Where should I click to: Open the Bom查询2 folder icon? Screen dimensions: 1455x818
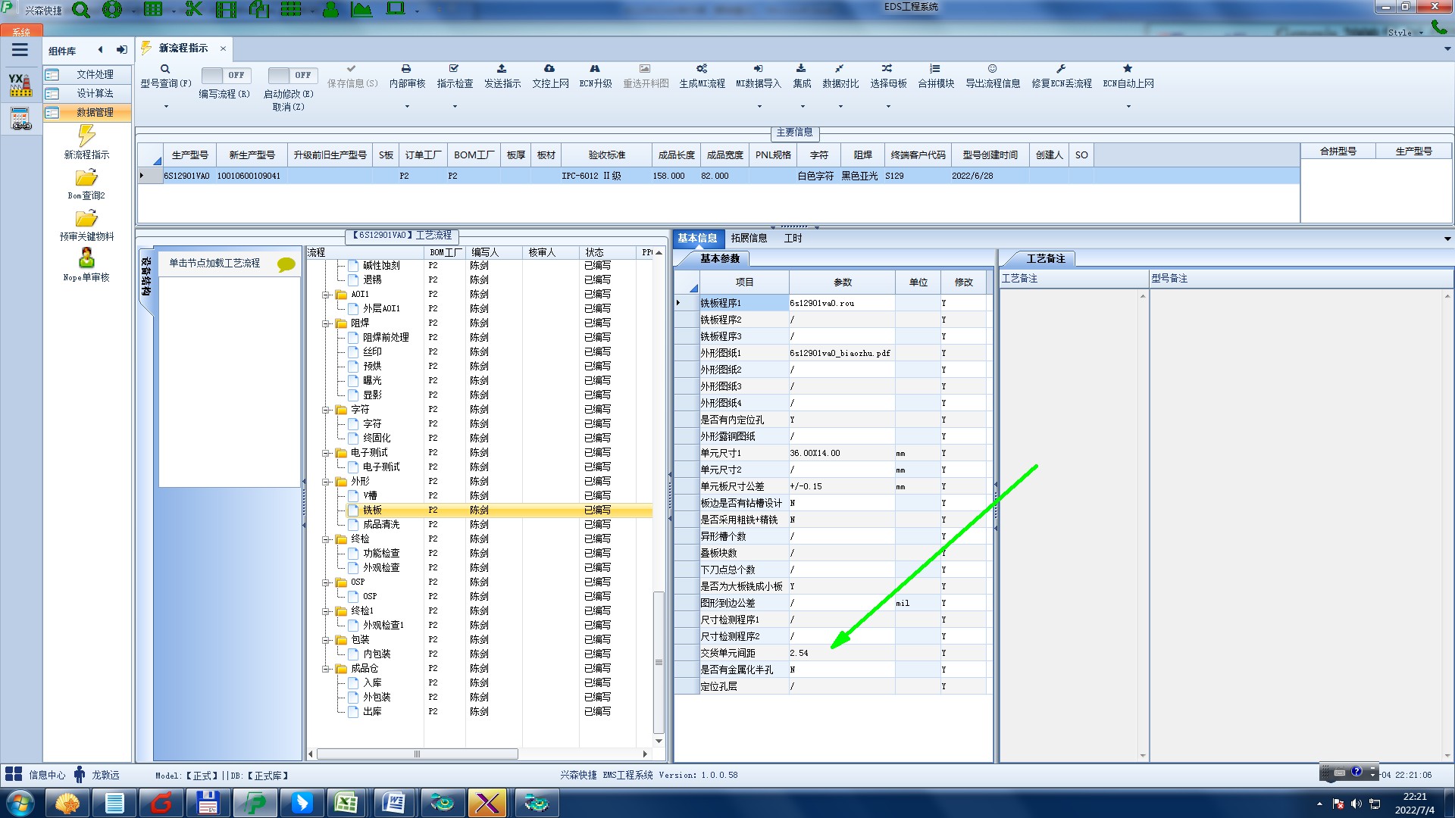point(86,178)
